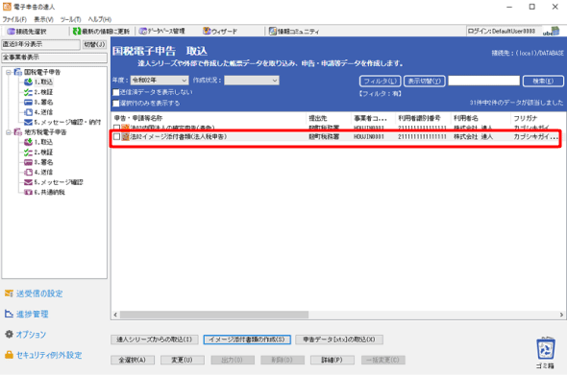Toggle 選択行のみを表示する checkbox

116,104
